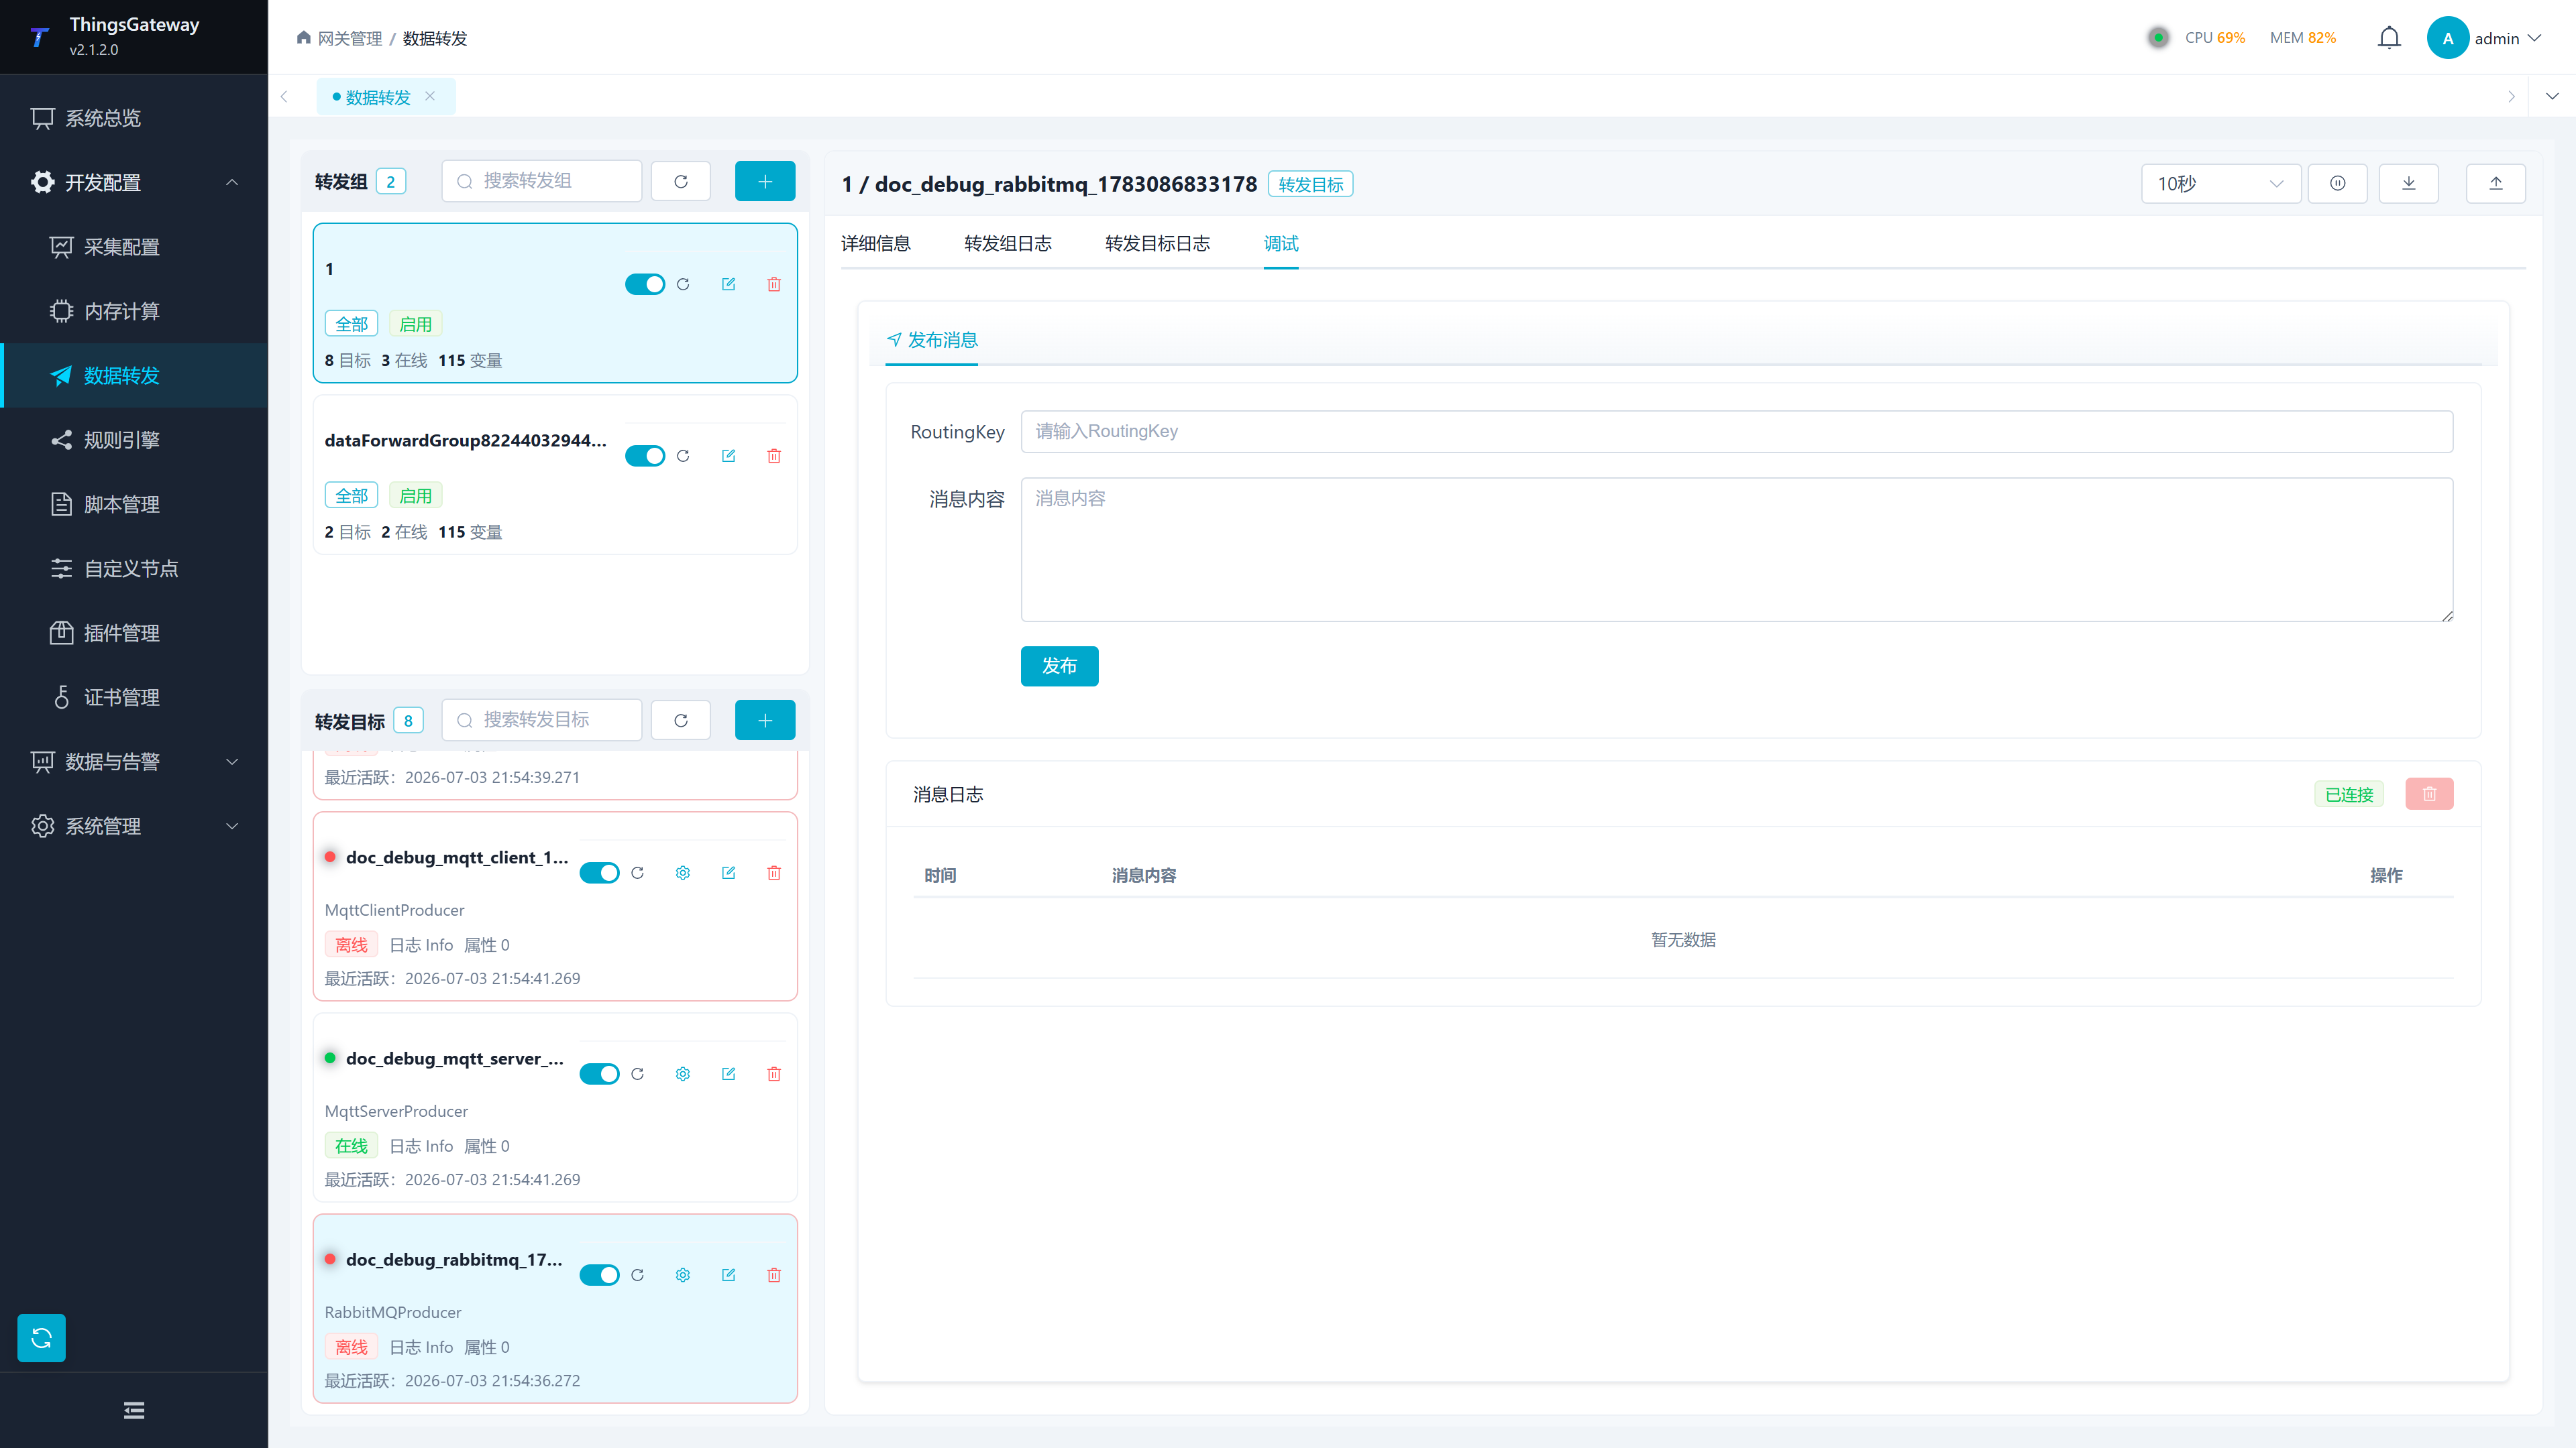Edit the doc_debug_mqtt_server target
Viewport: 2576px width, 1448px height.
[x=729, y=1074]
